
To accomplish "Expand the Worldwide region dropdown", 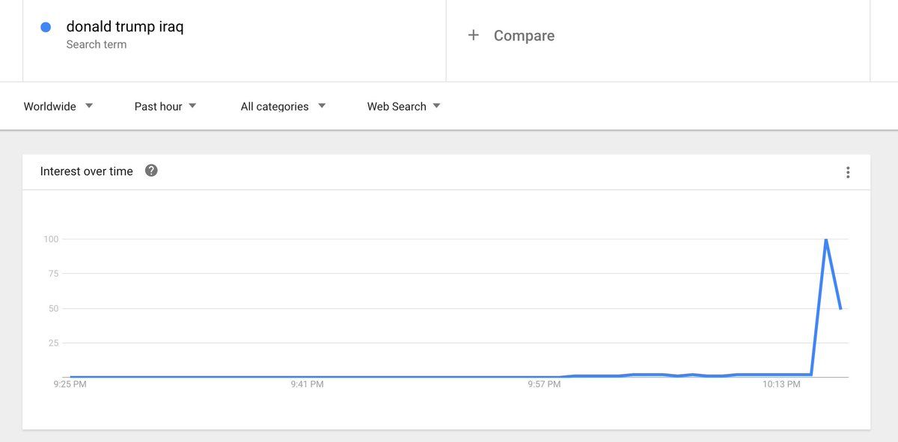I will pyautogui.click(x=58, y=106).
